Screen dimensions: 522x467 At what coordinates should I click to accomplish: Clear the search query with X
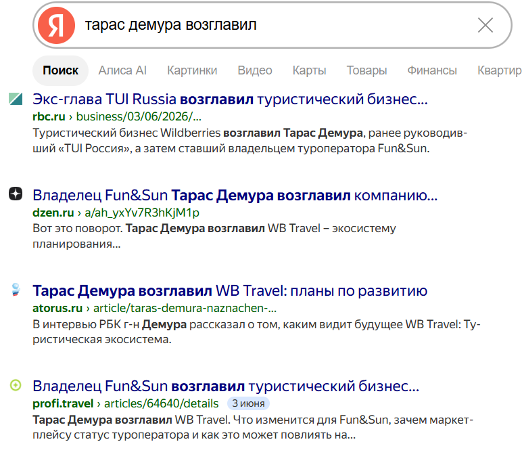[x=485, y=25]
